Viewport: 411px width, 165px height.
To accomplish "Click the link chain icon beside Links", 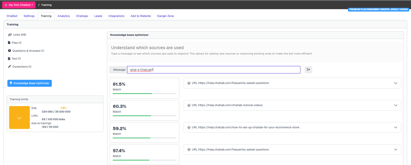I will [10, 35].
